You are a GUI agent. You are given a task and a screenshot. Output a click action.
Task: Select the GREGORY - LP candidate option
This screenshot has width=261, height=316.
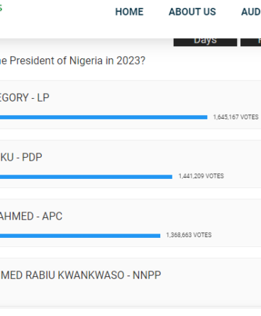click(x=25, y=97)
